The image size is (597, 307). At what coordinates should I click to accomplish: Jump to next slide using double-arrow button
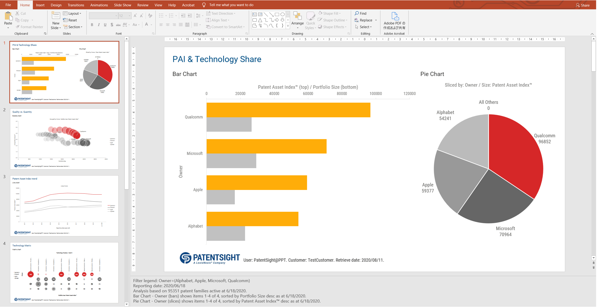click(594, 268)
